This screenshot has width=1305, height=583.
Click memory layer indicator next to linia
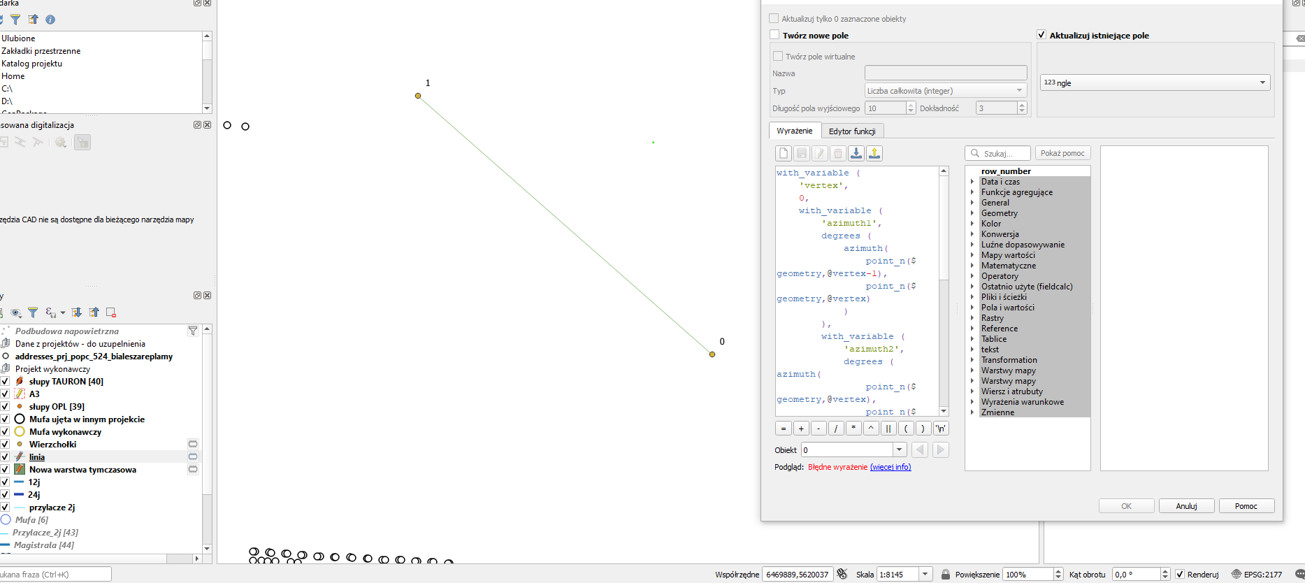tap(193, 456)
